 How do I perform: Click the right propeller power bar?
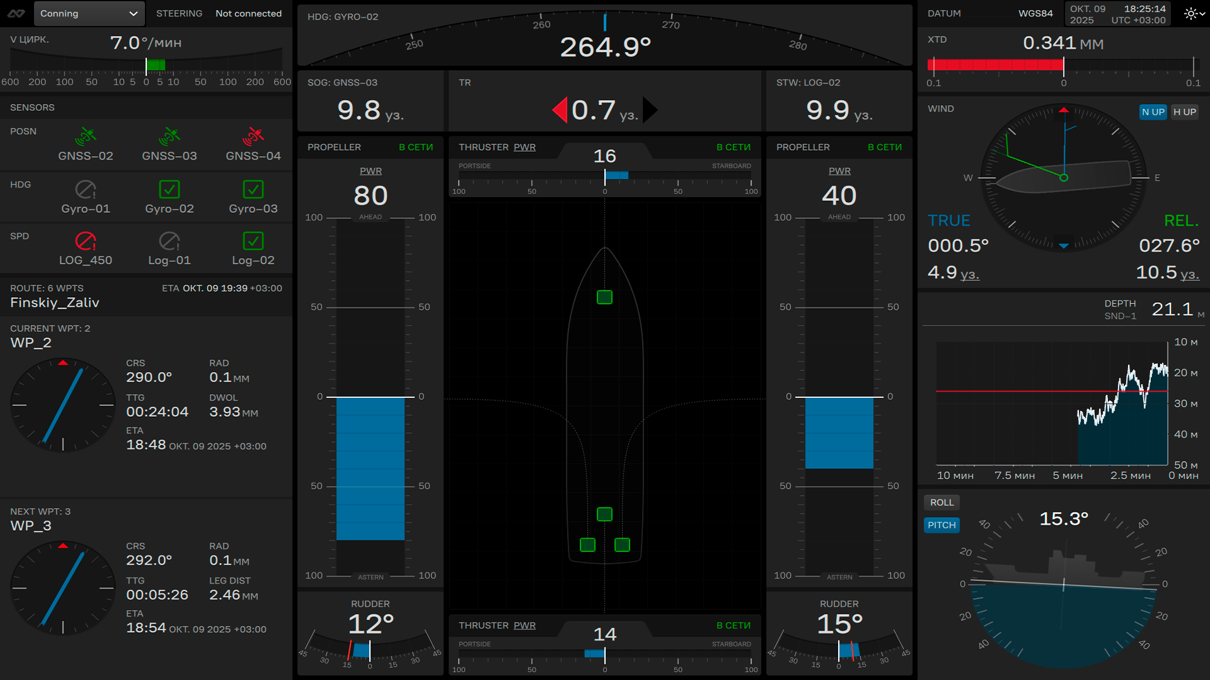click(839, 397)
